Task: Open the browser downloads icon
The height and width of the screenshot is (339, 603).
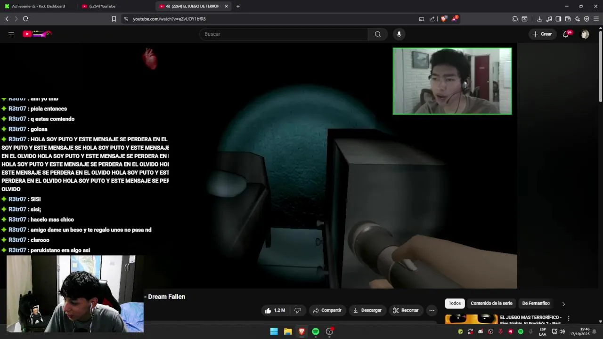Action: click(x=539, y=19)
